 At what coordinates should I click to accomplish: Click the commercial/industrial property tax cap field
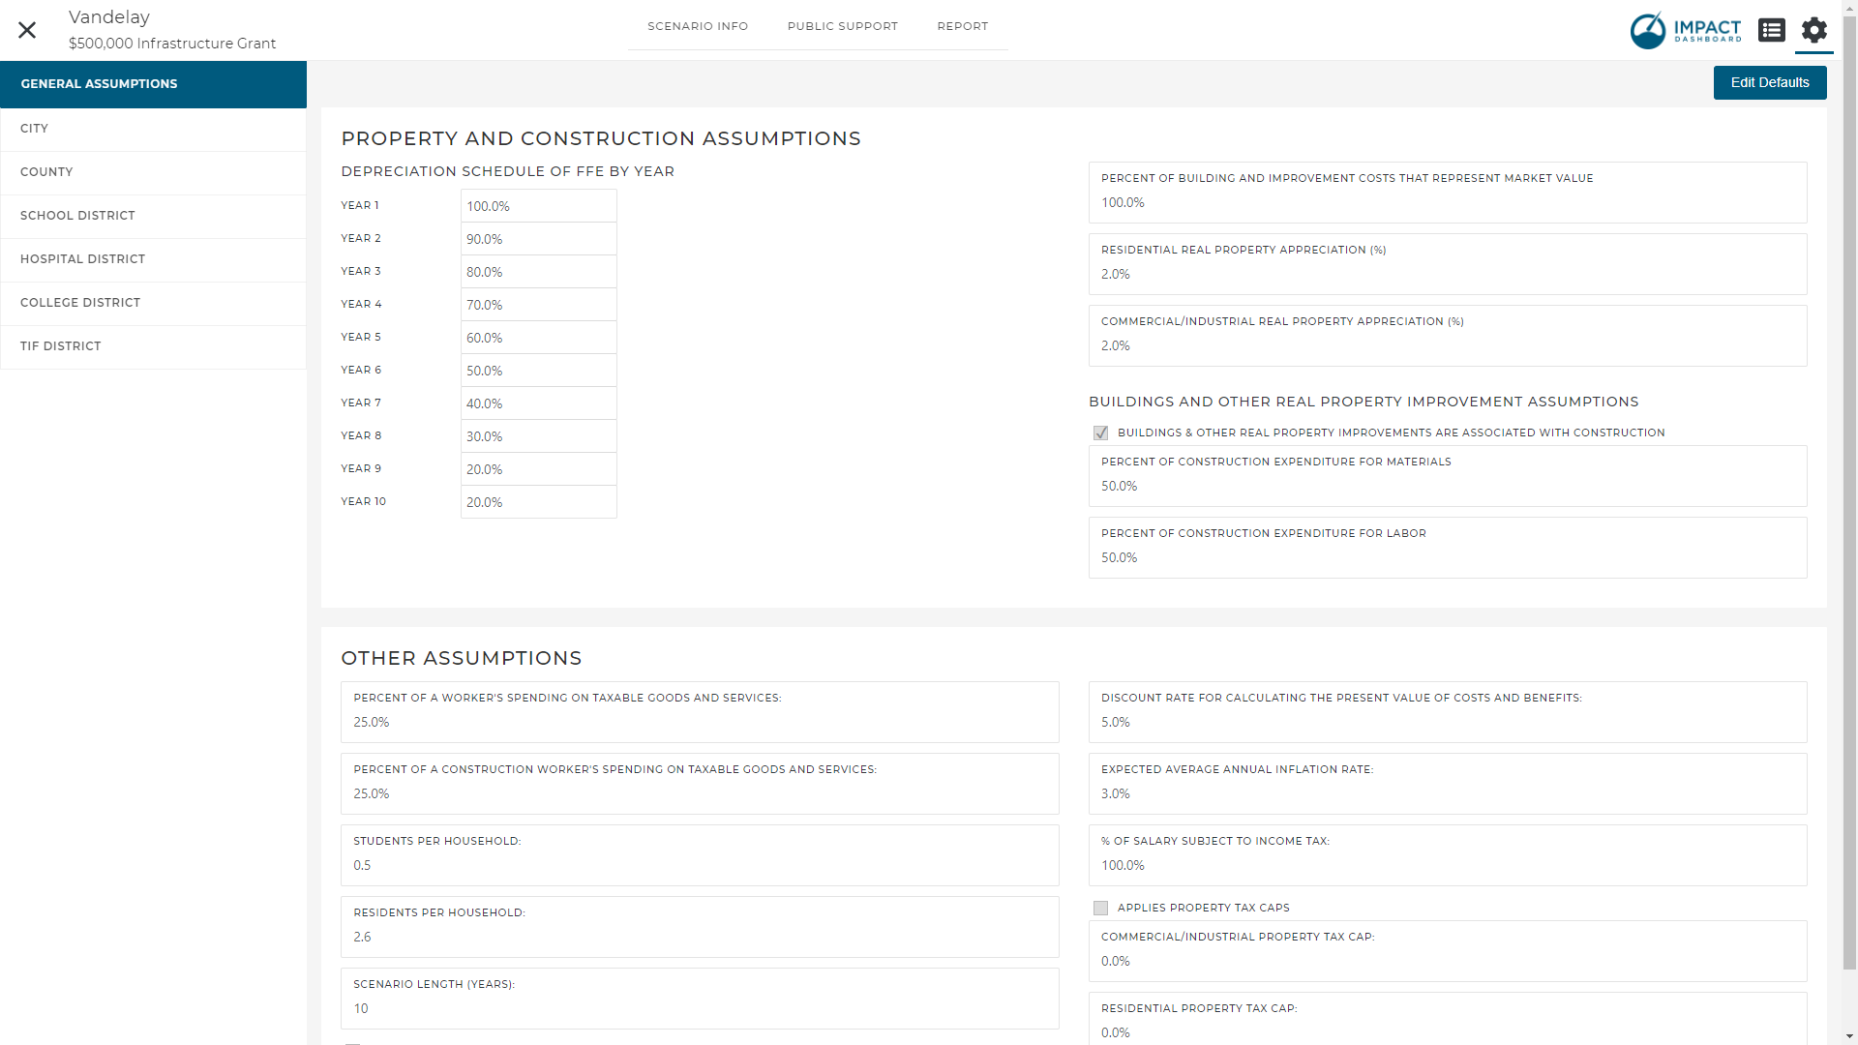point(1448,951)
